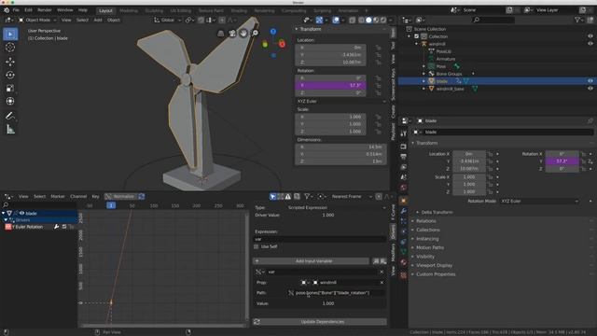Viewport: 597px width, 336px height.
Task: Switch to the Shading workspace tab
Action: (x=239, y=10)
